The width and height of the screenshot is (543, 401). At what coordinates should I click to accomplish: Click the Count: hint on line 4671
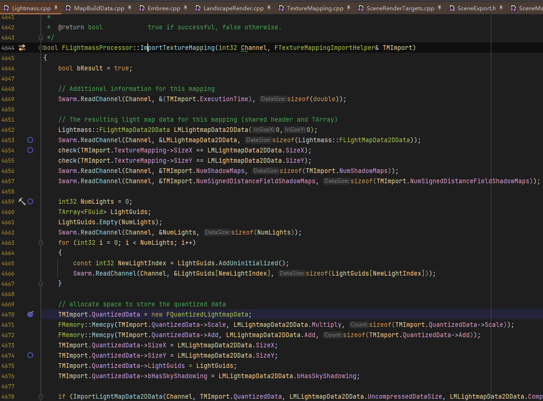click(x=359, y=325)
